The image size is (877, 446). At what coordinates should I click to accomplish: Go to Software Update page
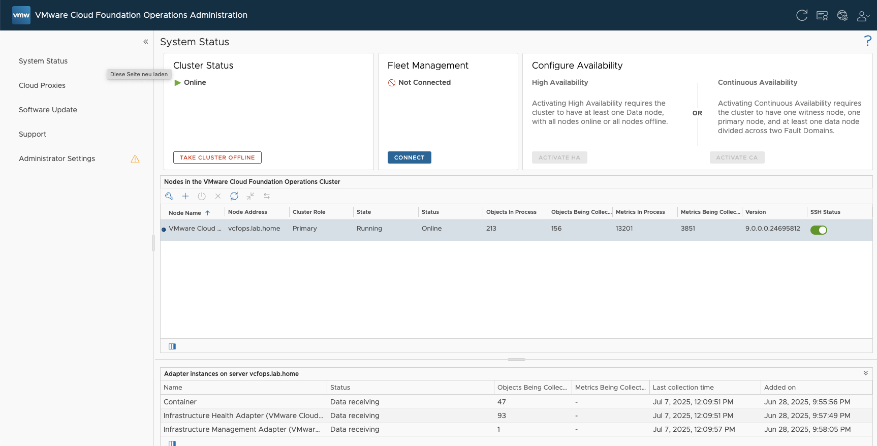pyautogui.click(x=48, y=110)
